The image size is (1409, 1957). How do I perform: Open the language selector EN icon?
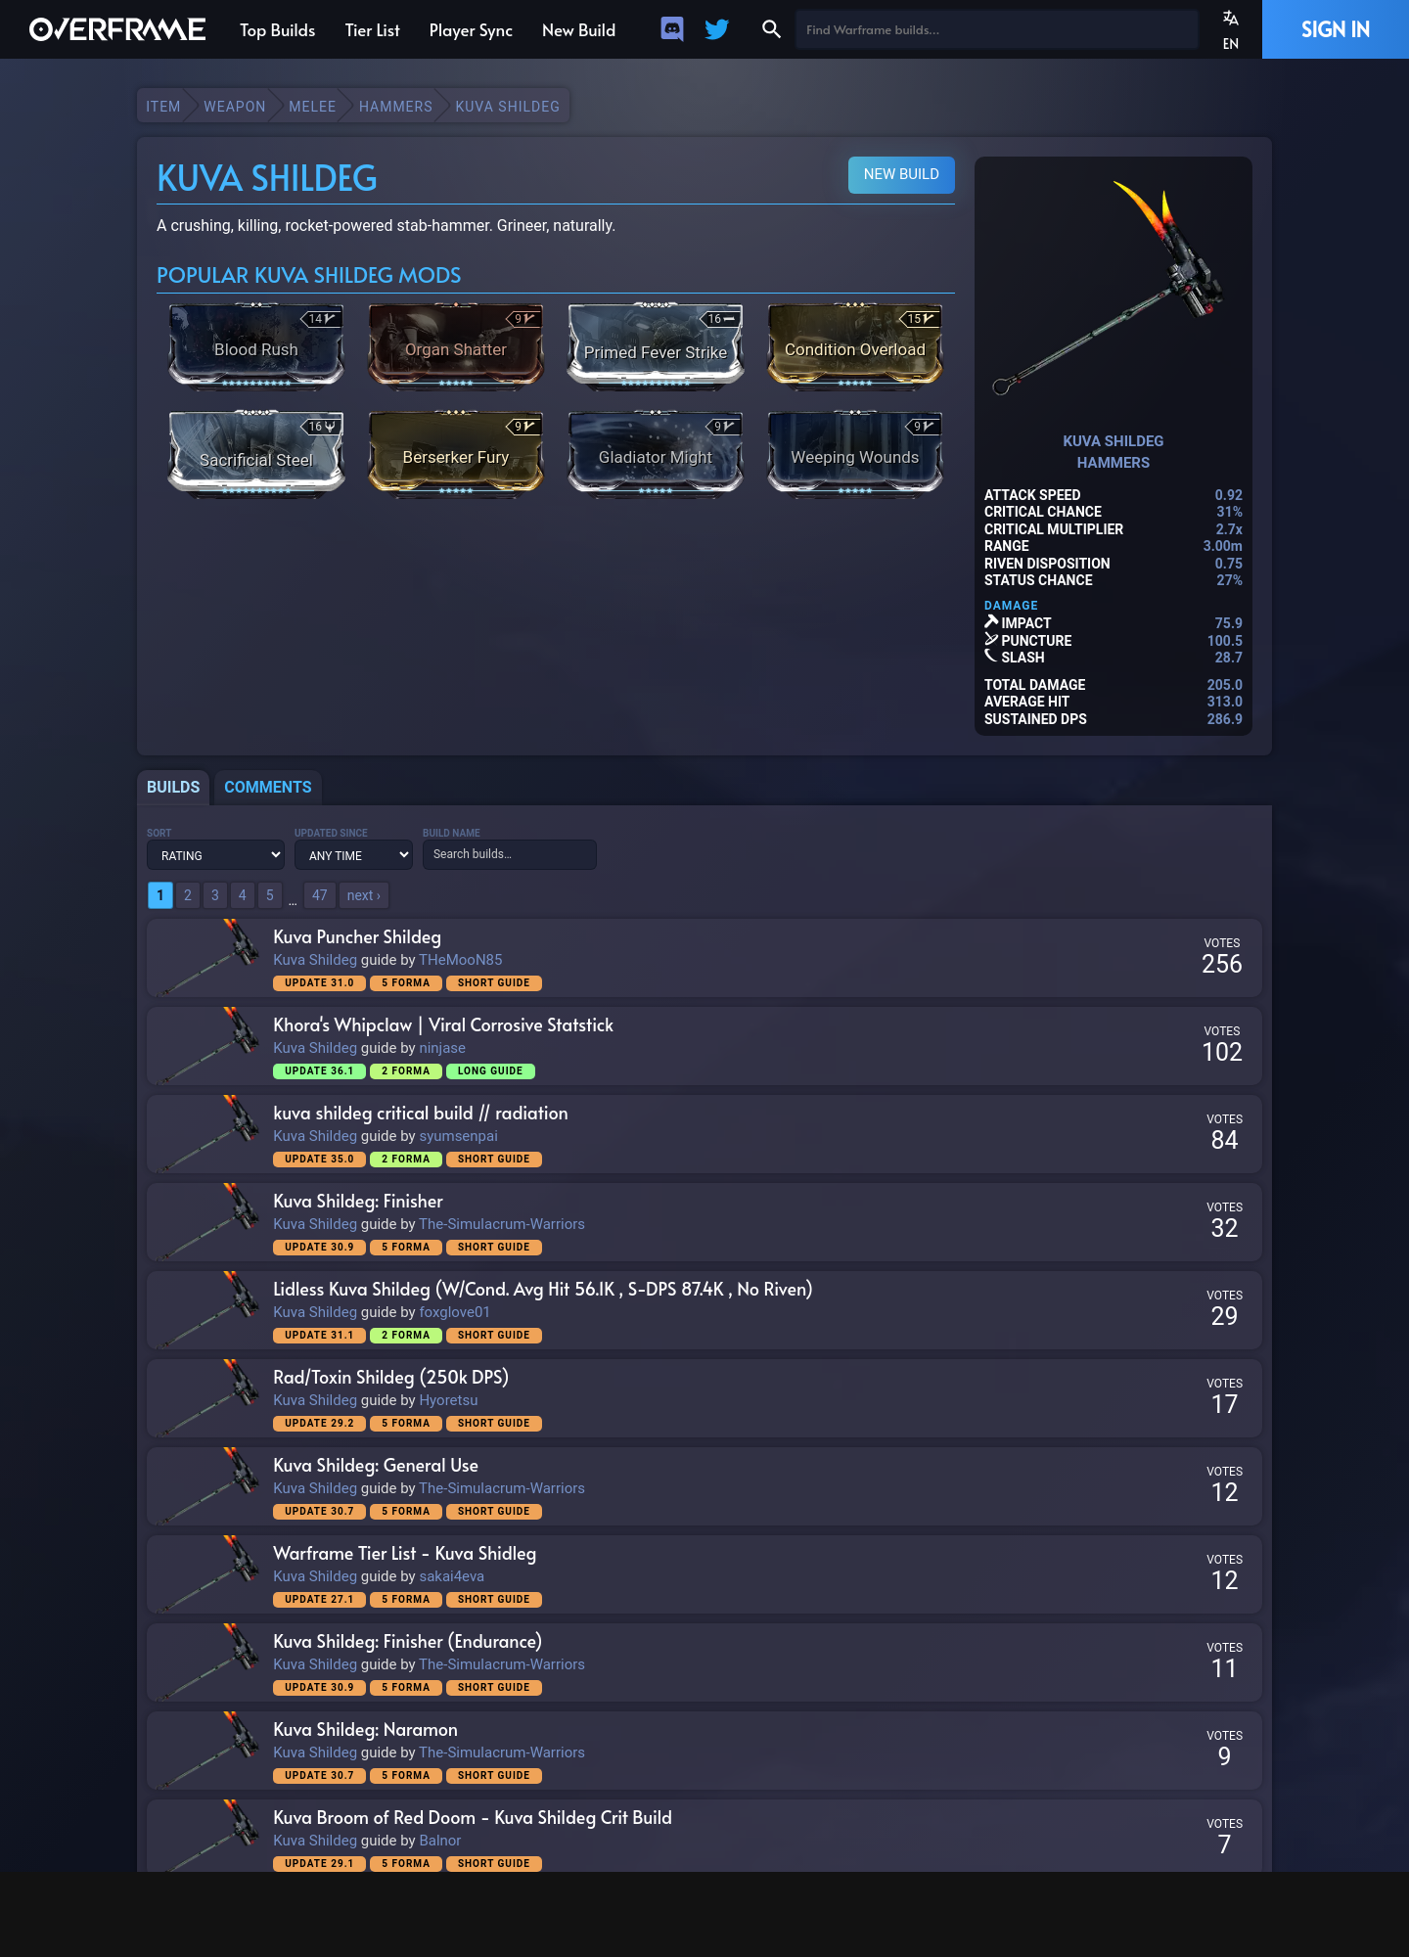coord(1231,29)
